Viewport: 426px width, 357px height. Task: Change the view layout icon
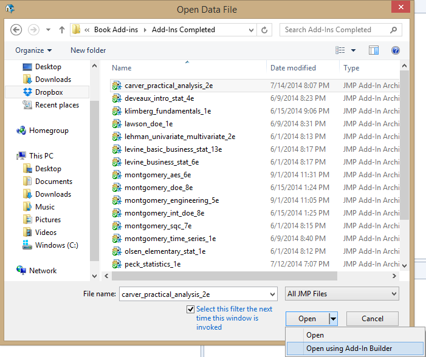(x=340, y=50)
